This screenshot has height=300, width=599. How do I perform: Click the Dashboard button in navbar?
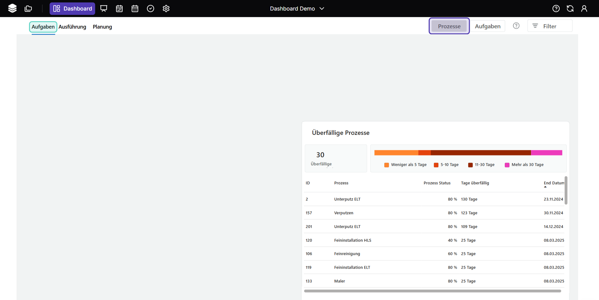coord(72,8)
